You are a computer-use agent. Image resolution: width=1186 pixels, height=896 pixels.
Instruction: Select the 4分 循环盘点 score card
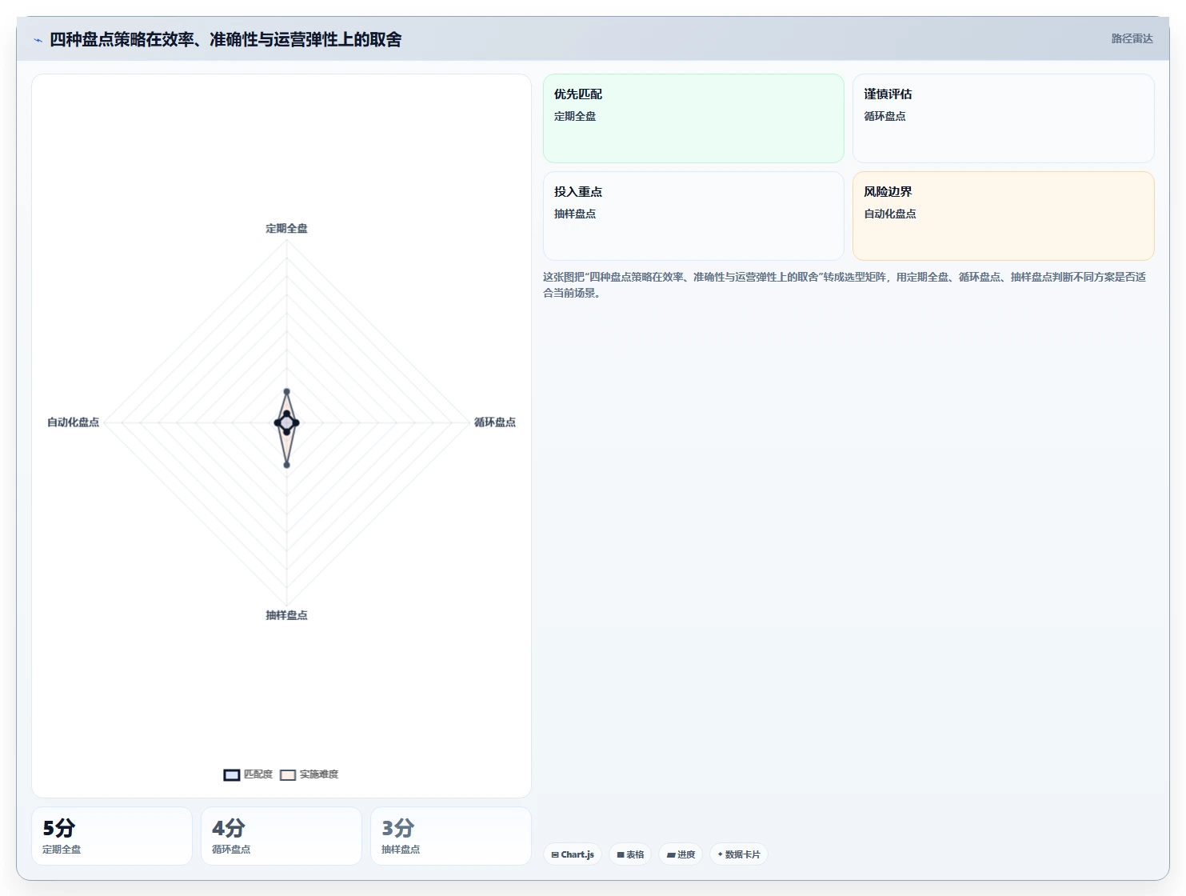click(x=282, y=836)
